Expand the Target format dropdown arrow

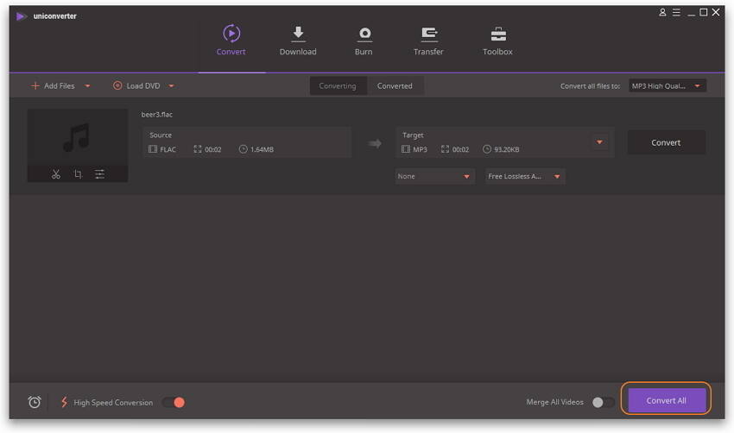click(x=599, y=142)
